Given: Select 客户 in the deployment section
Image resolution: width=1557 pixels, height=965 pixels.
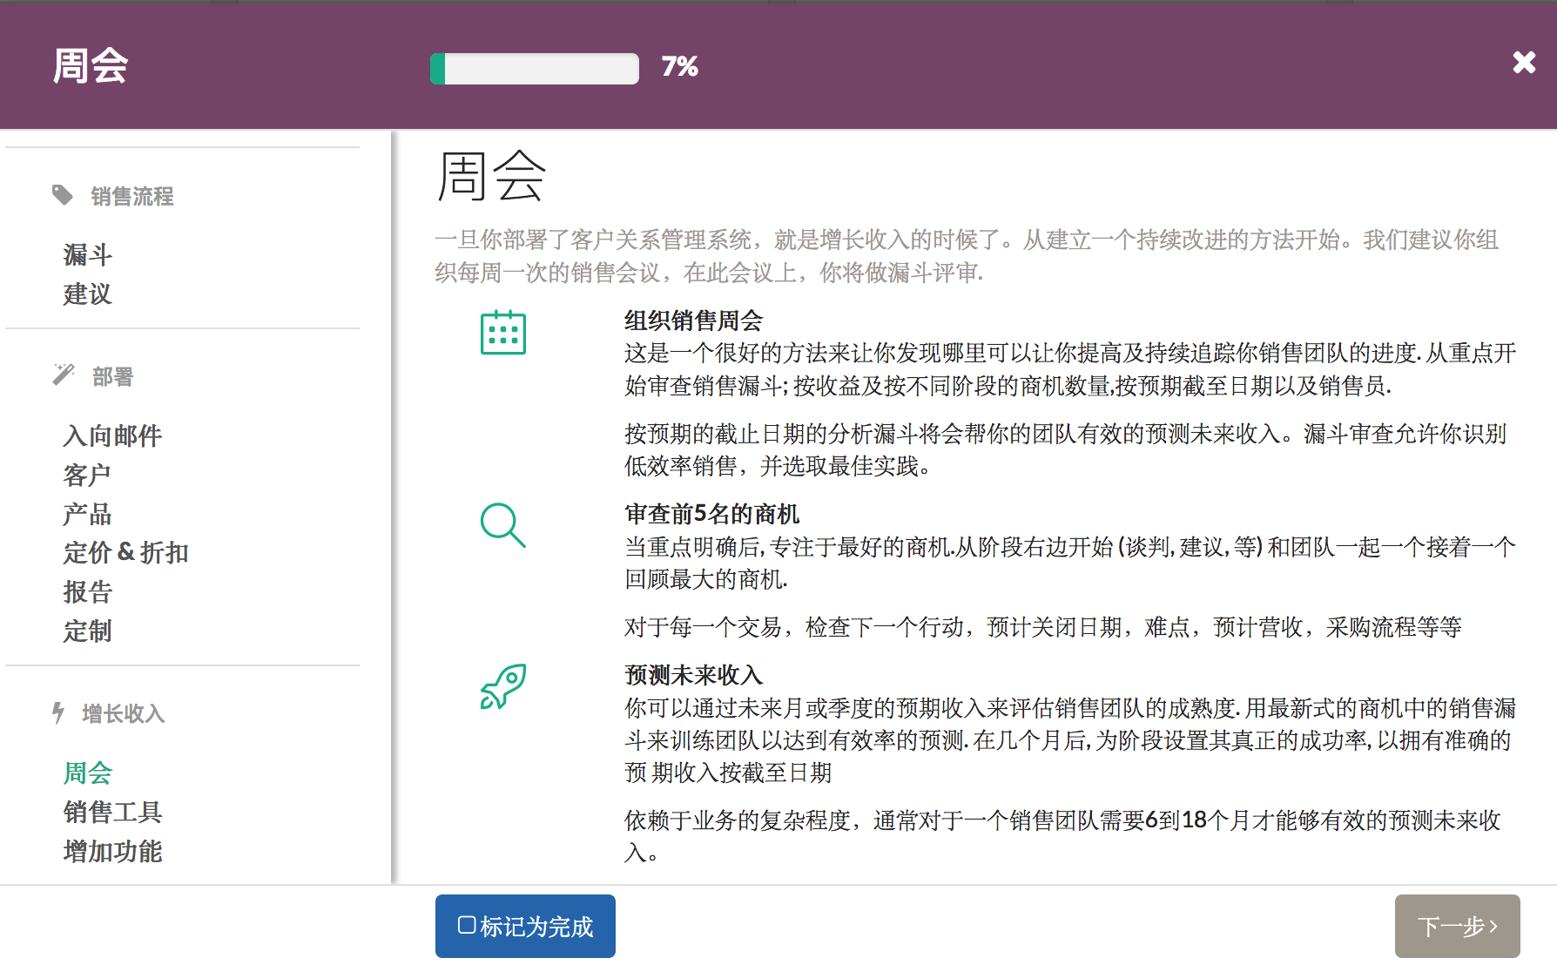Looking at the screenshot, I should (x=87, y=475).
